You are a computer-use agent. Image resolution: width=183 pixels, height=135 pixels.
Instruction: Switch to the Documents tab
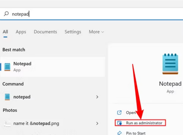tap(46, 32)
